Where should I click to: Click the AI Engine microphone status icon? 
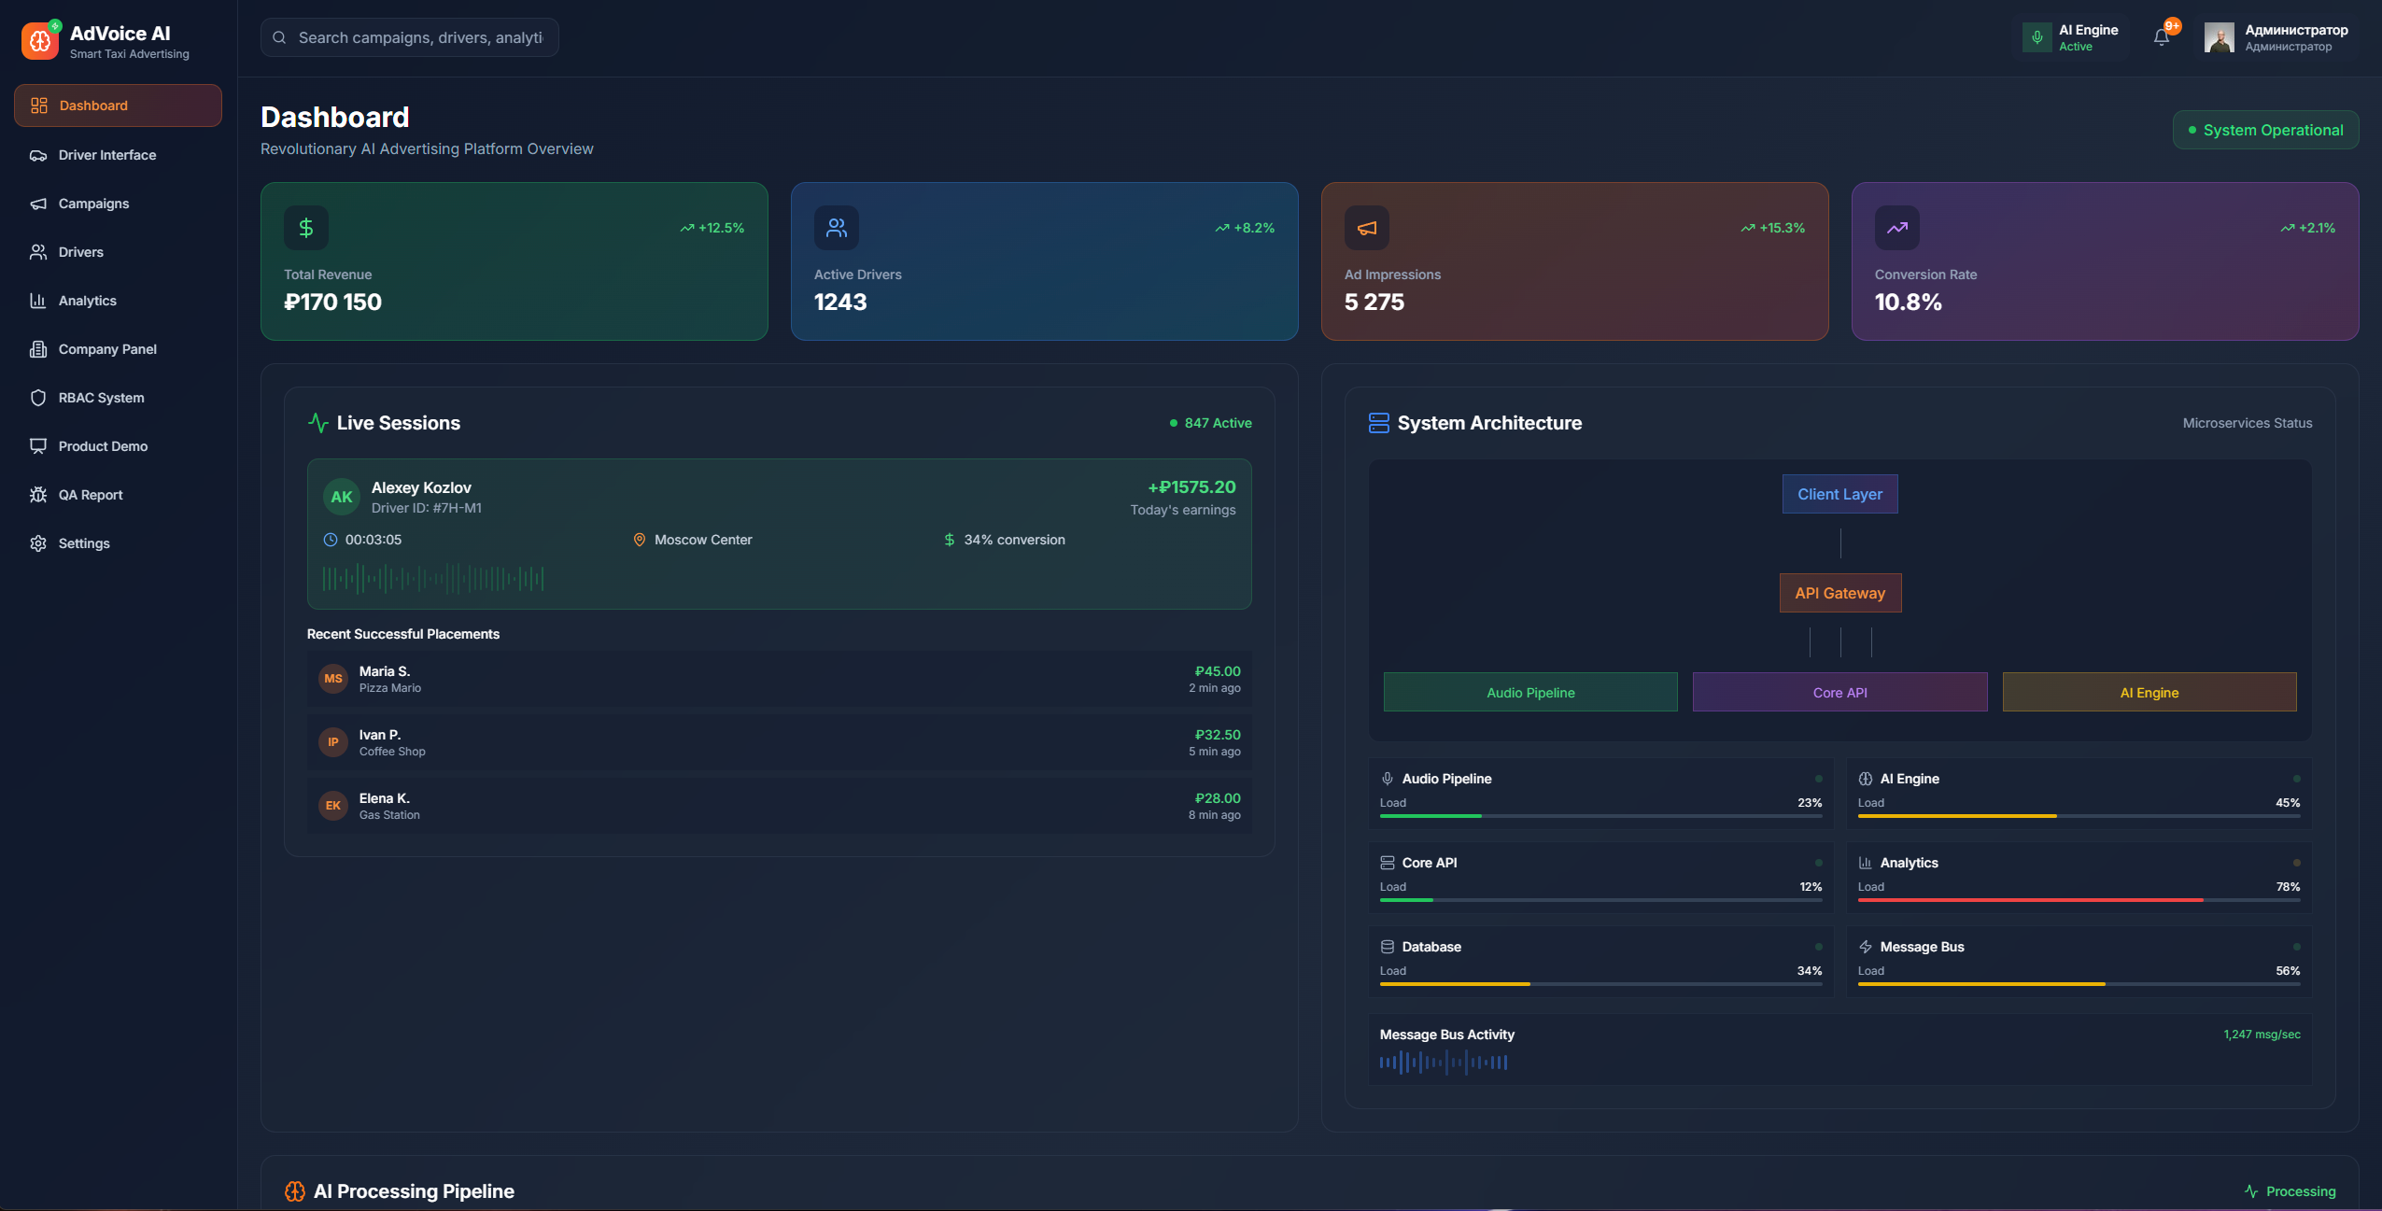[2037, 37]
